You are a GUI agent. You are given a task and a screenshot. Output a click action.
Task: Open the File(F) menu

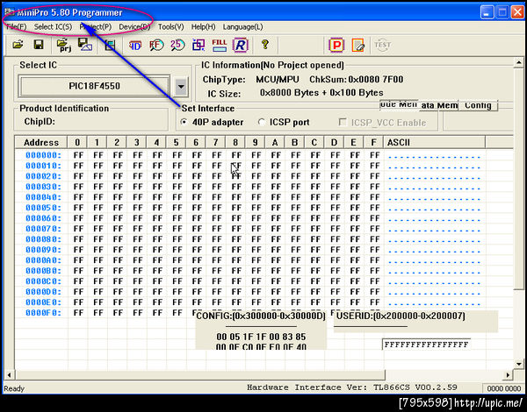click(x=16, y=27)
